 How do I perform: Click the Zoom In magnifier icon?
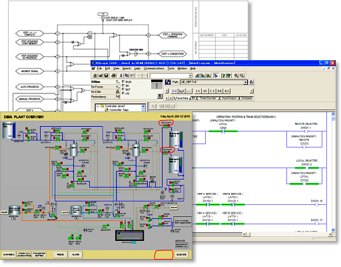[x=236, y=75]
